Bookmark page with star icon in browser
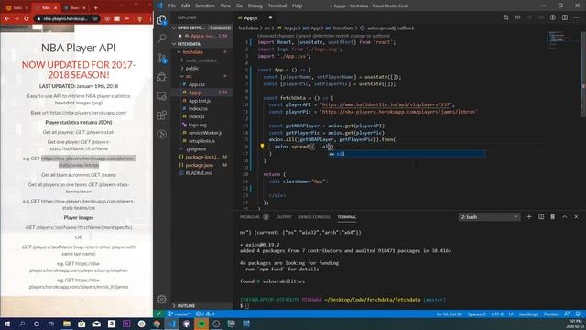 95,18
